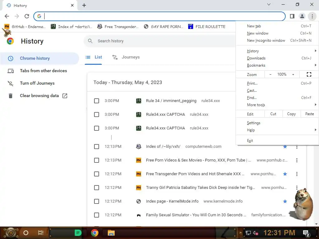Open the GitHub - Enderma... bookmark
319x239 pixels.
click(25, 27)
